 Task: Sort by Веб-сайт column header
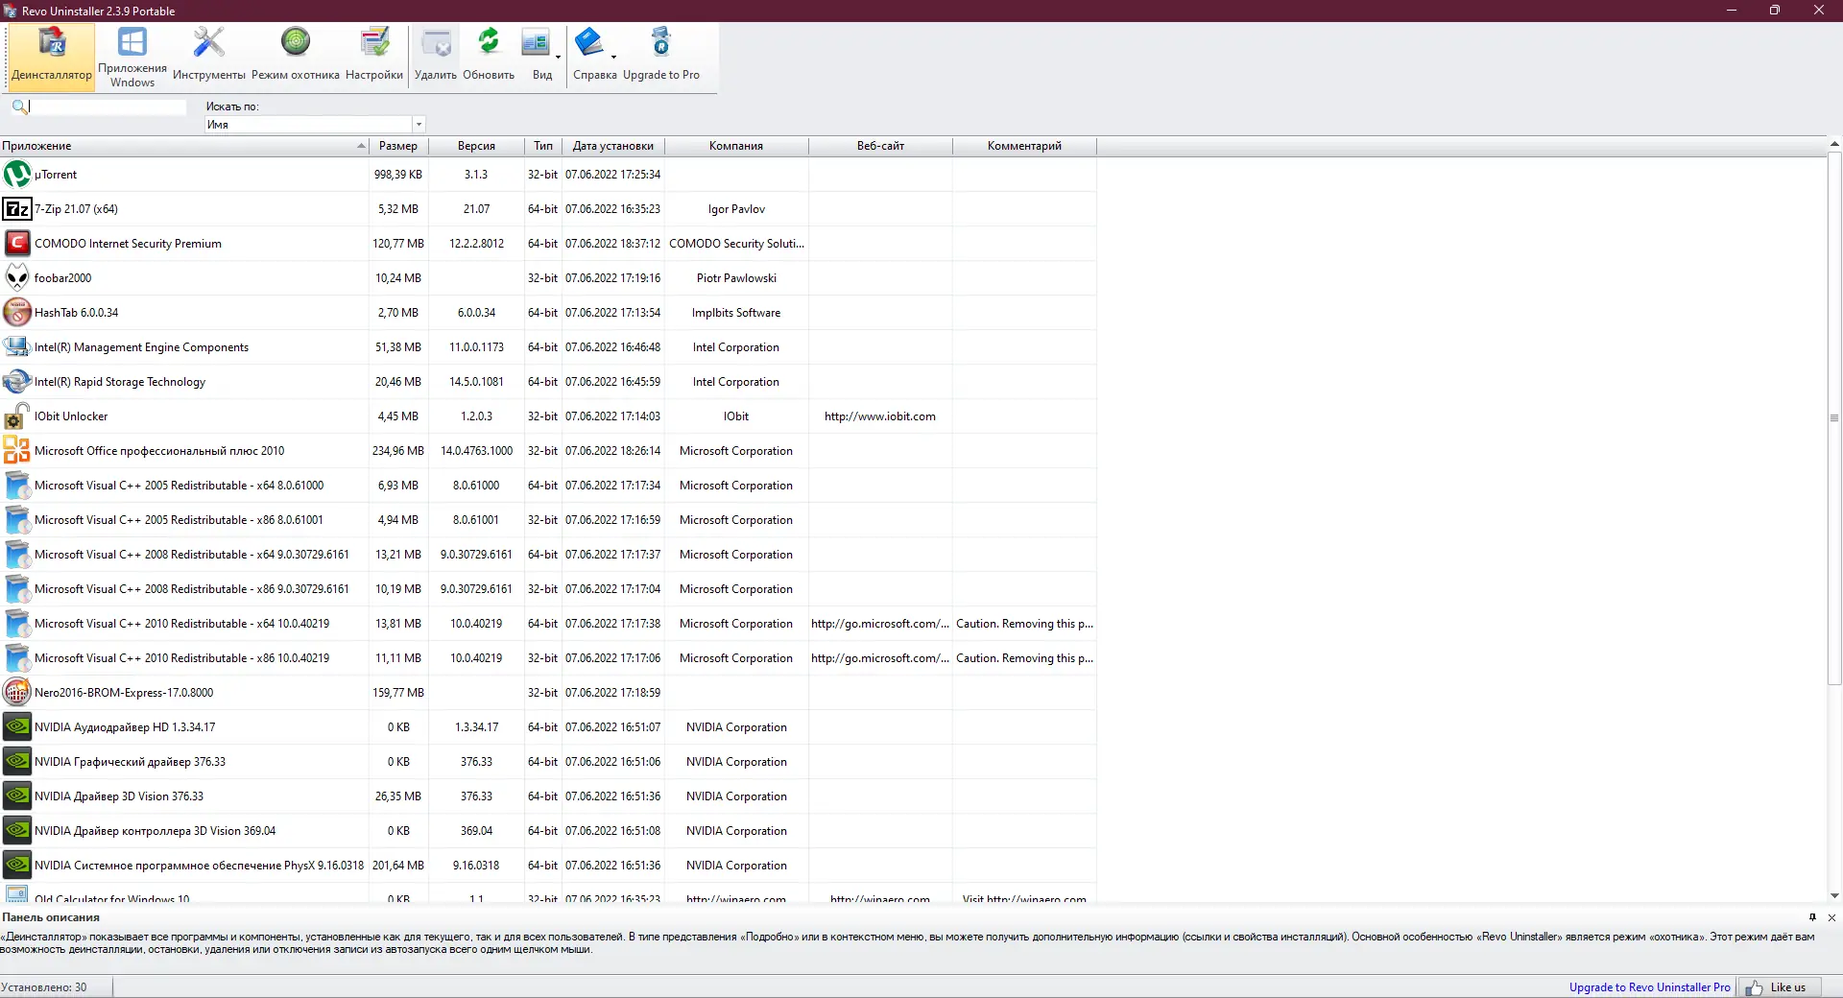[x=880, y=146]
